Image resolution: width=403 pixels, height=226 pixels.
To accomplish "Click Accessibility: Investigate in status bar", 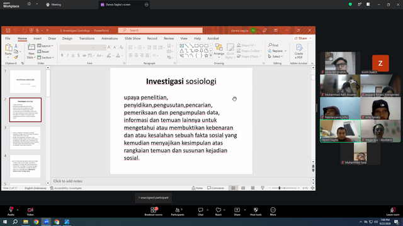I will point(65,188).
